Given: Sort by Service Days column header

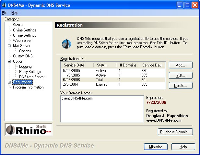Looking at the screenshot, I should tap(152, 65).
